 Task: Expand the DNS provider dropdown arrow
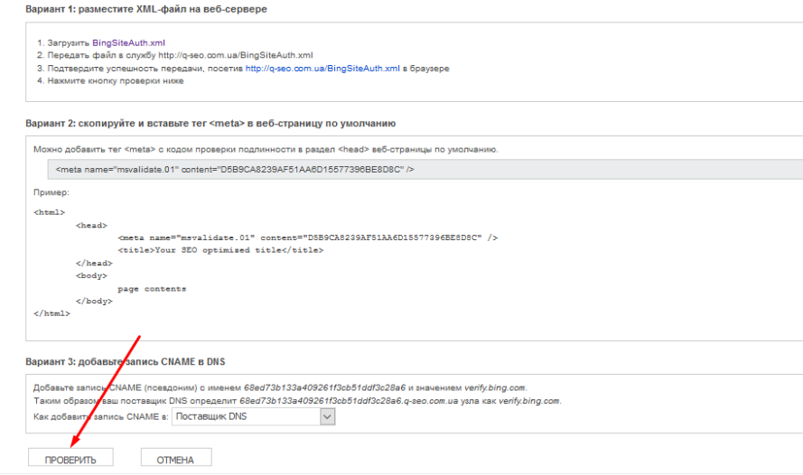click(327, 416)
